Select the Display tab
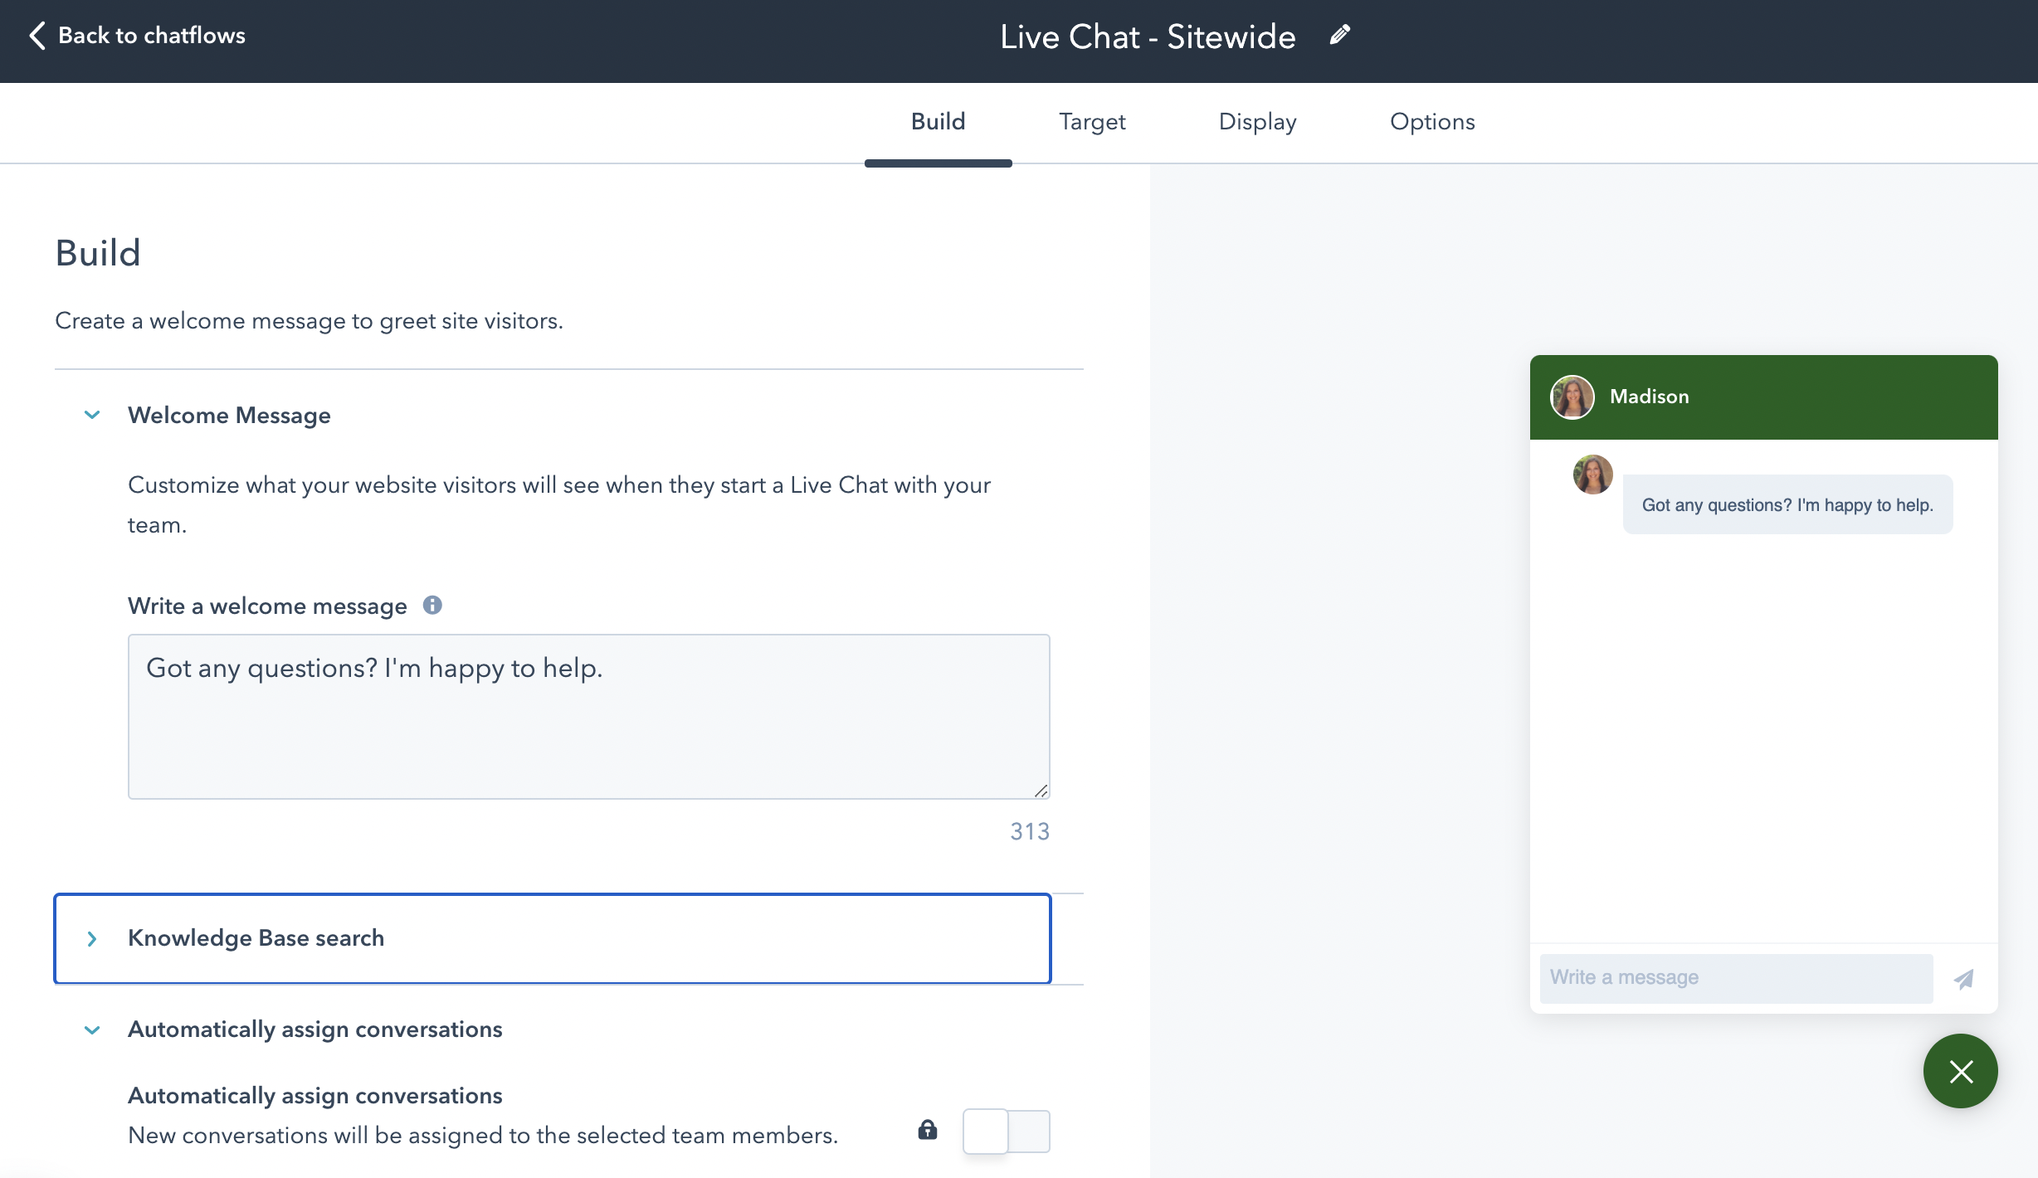Image resolution: width=2038 pixels, height=1178 pixels. click(1258, 120)
